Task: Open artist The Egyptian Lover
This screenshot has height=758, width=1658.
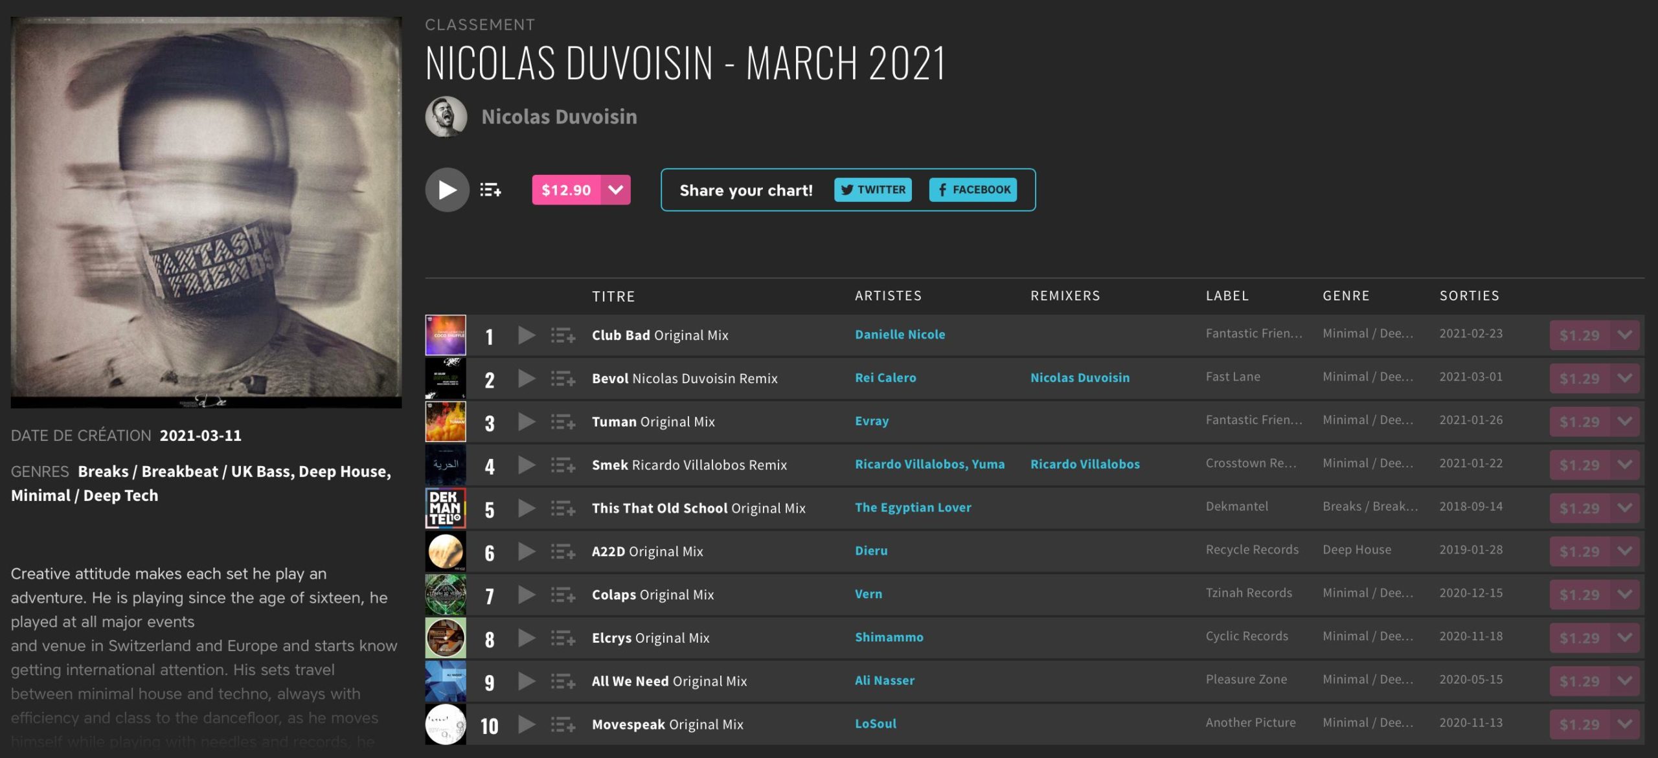Action: coord(913,507)
